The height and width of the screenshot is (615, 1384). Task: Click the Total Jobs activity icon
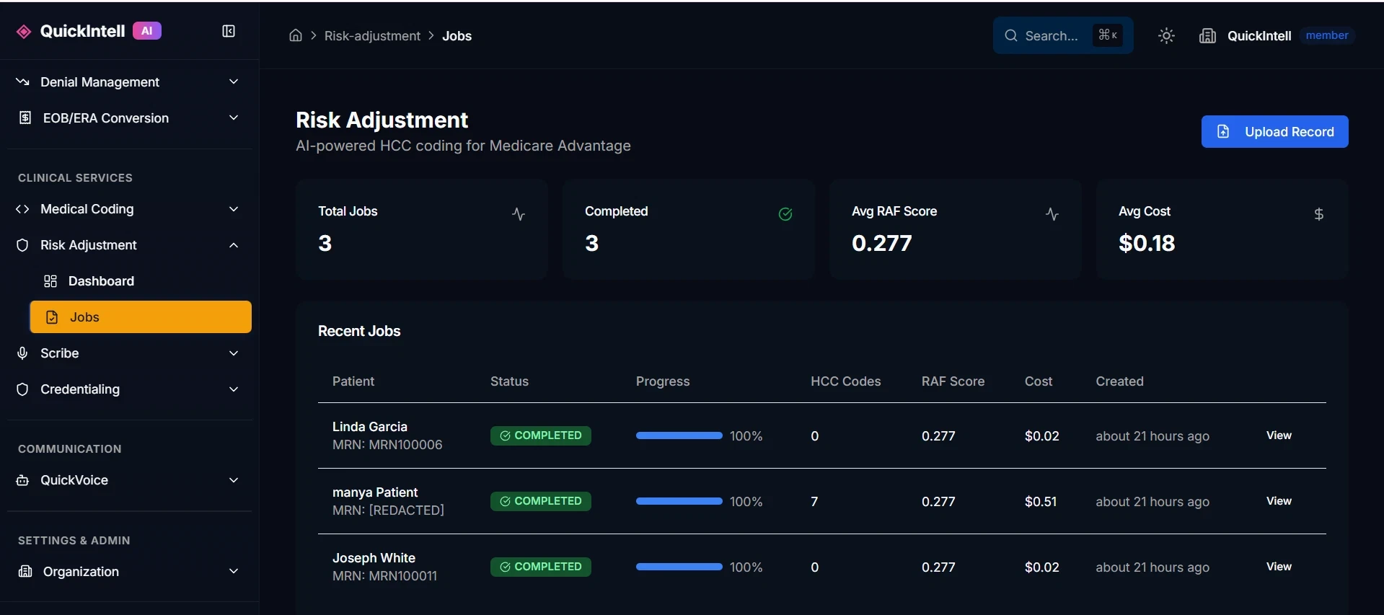point(519,214)
